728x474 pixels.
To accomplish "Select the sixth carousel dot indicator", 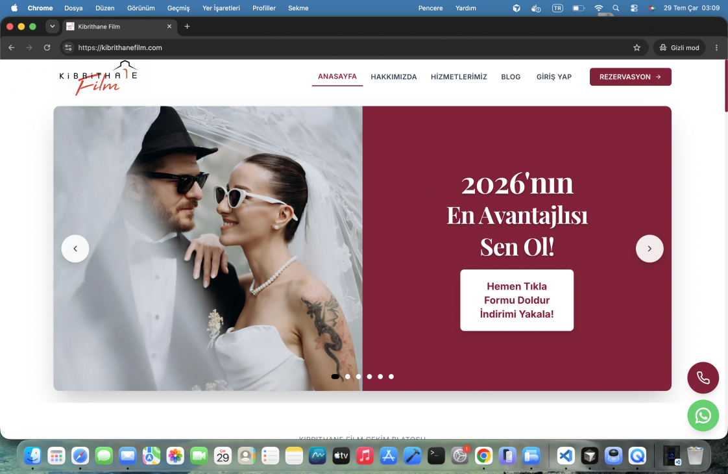I will click(x=391, y=377).
